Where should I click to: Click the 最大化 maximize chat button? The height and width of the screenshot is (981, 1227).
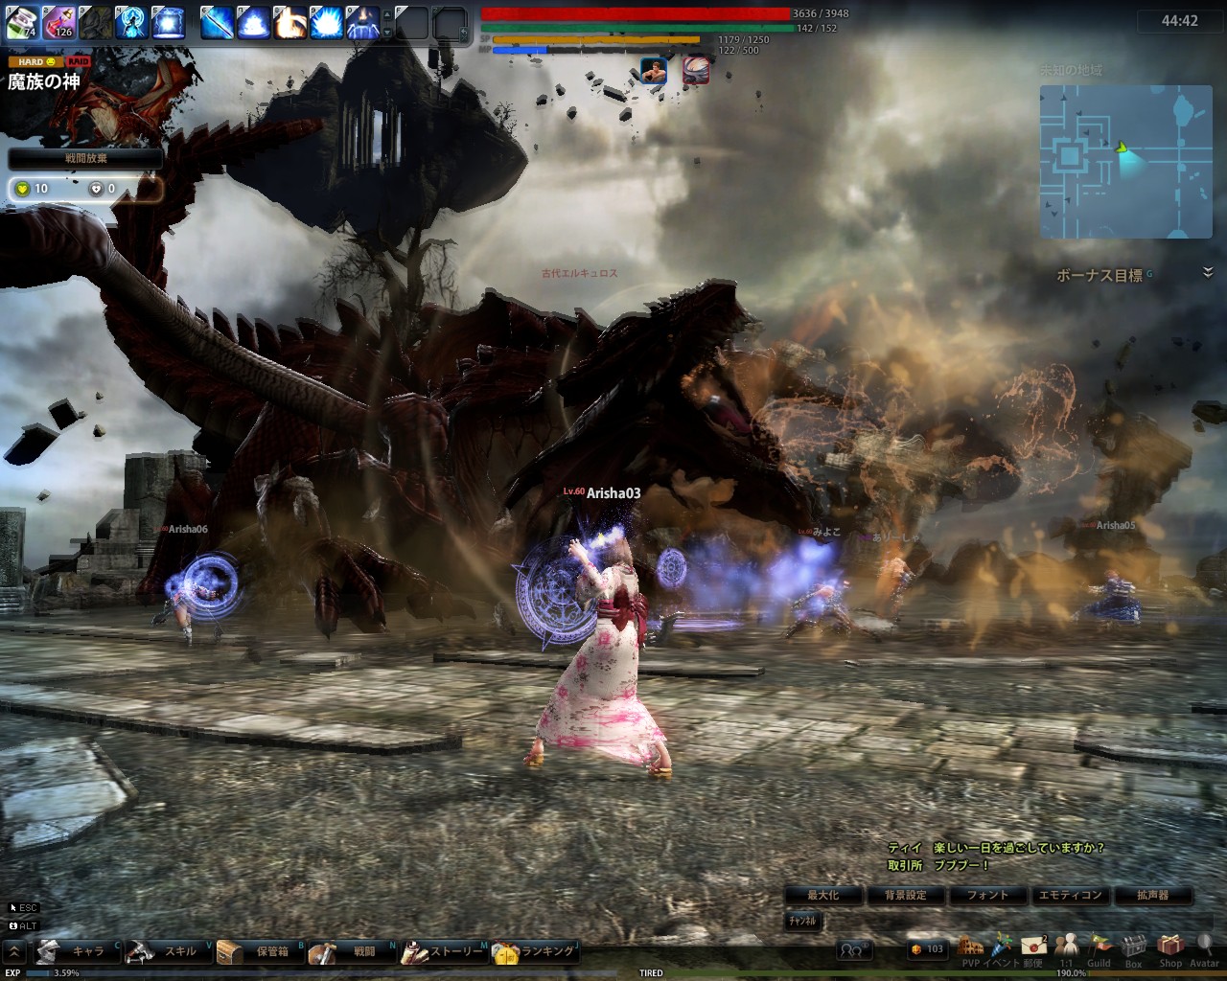[823, 895]
